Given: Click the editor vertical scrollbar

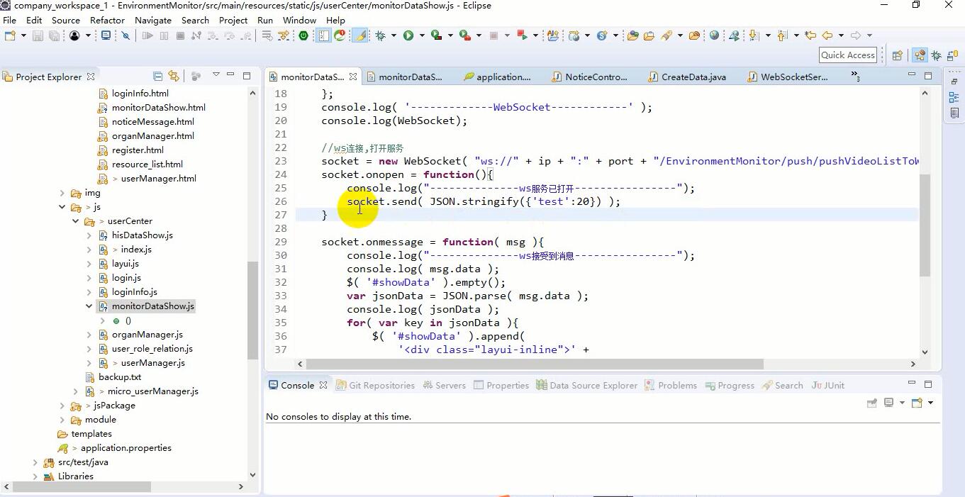Looking at the screenshot, I should point(925,225).
